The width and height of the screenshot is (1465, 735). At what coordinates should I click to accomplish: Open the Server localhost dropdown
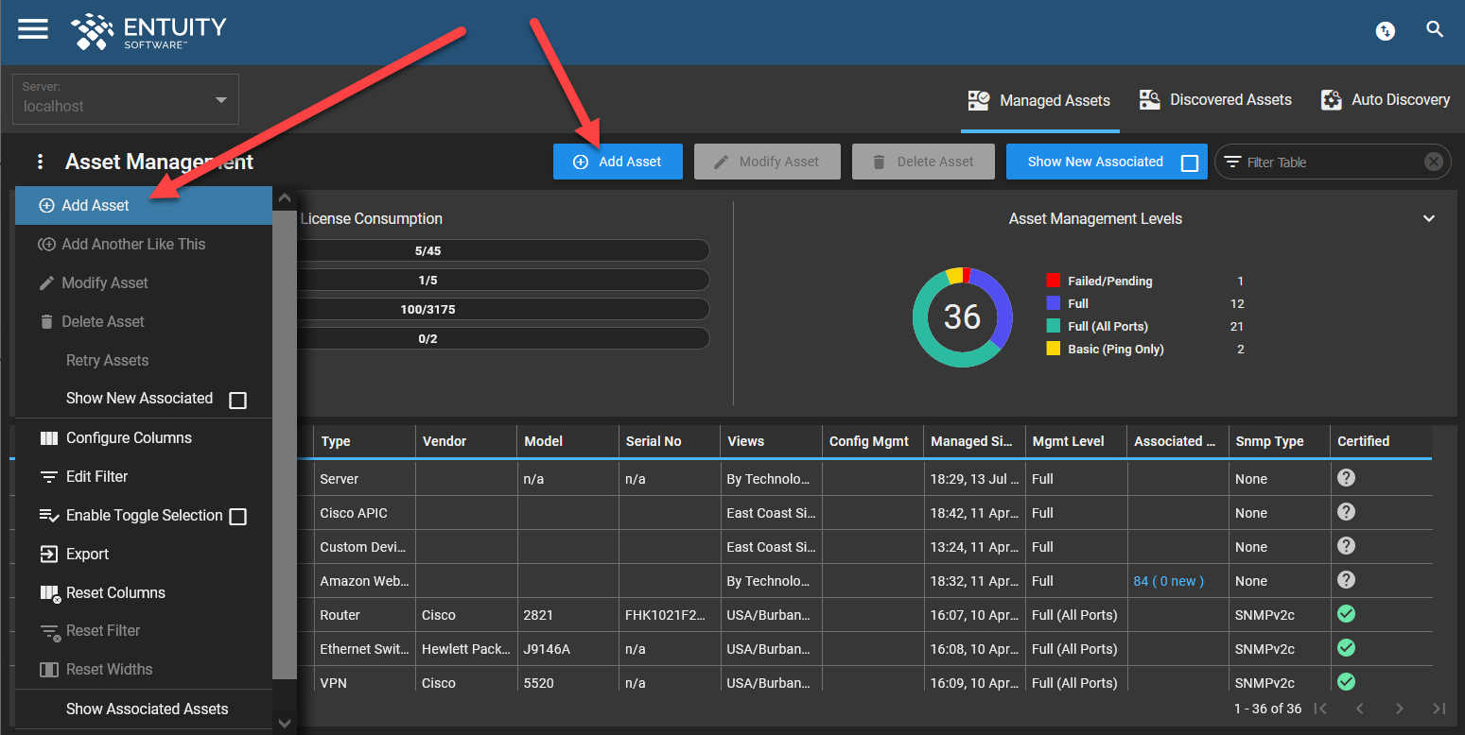tap(125, 99)
